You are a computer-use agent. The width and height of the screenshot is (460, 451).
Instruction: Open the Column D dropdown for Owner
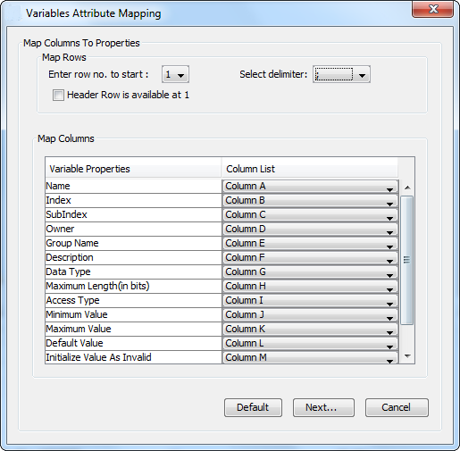(310, 230)
